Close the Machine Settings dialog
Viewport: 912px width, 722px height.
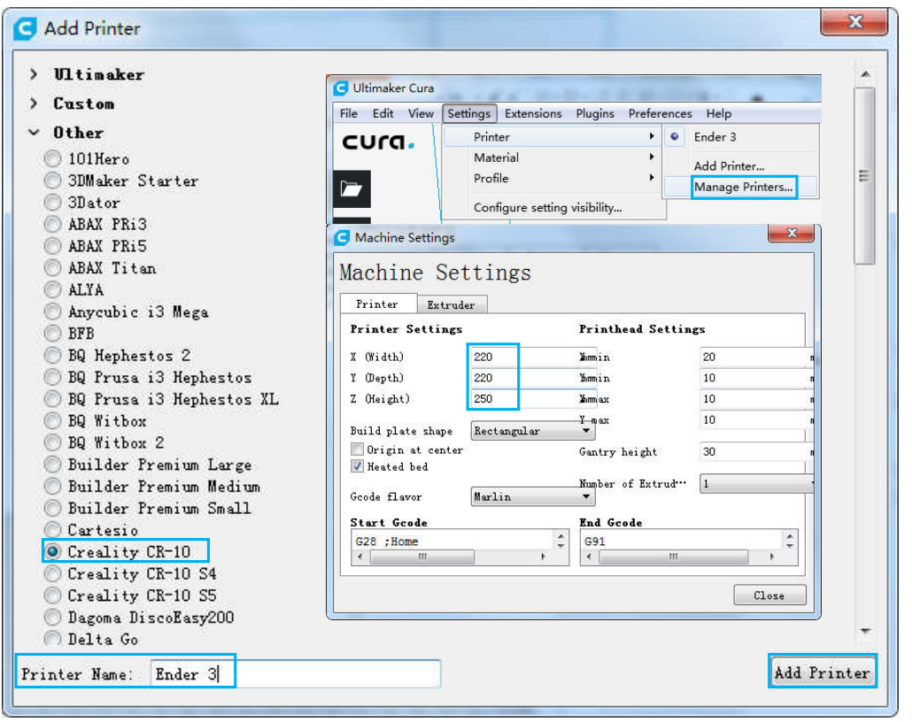pos(791,233)
